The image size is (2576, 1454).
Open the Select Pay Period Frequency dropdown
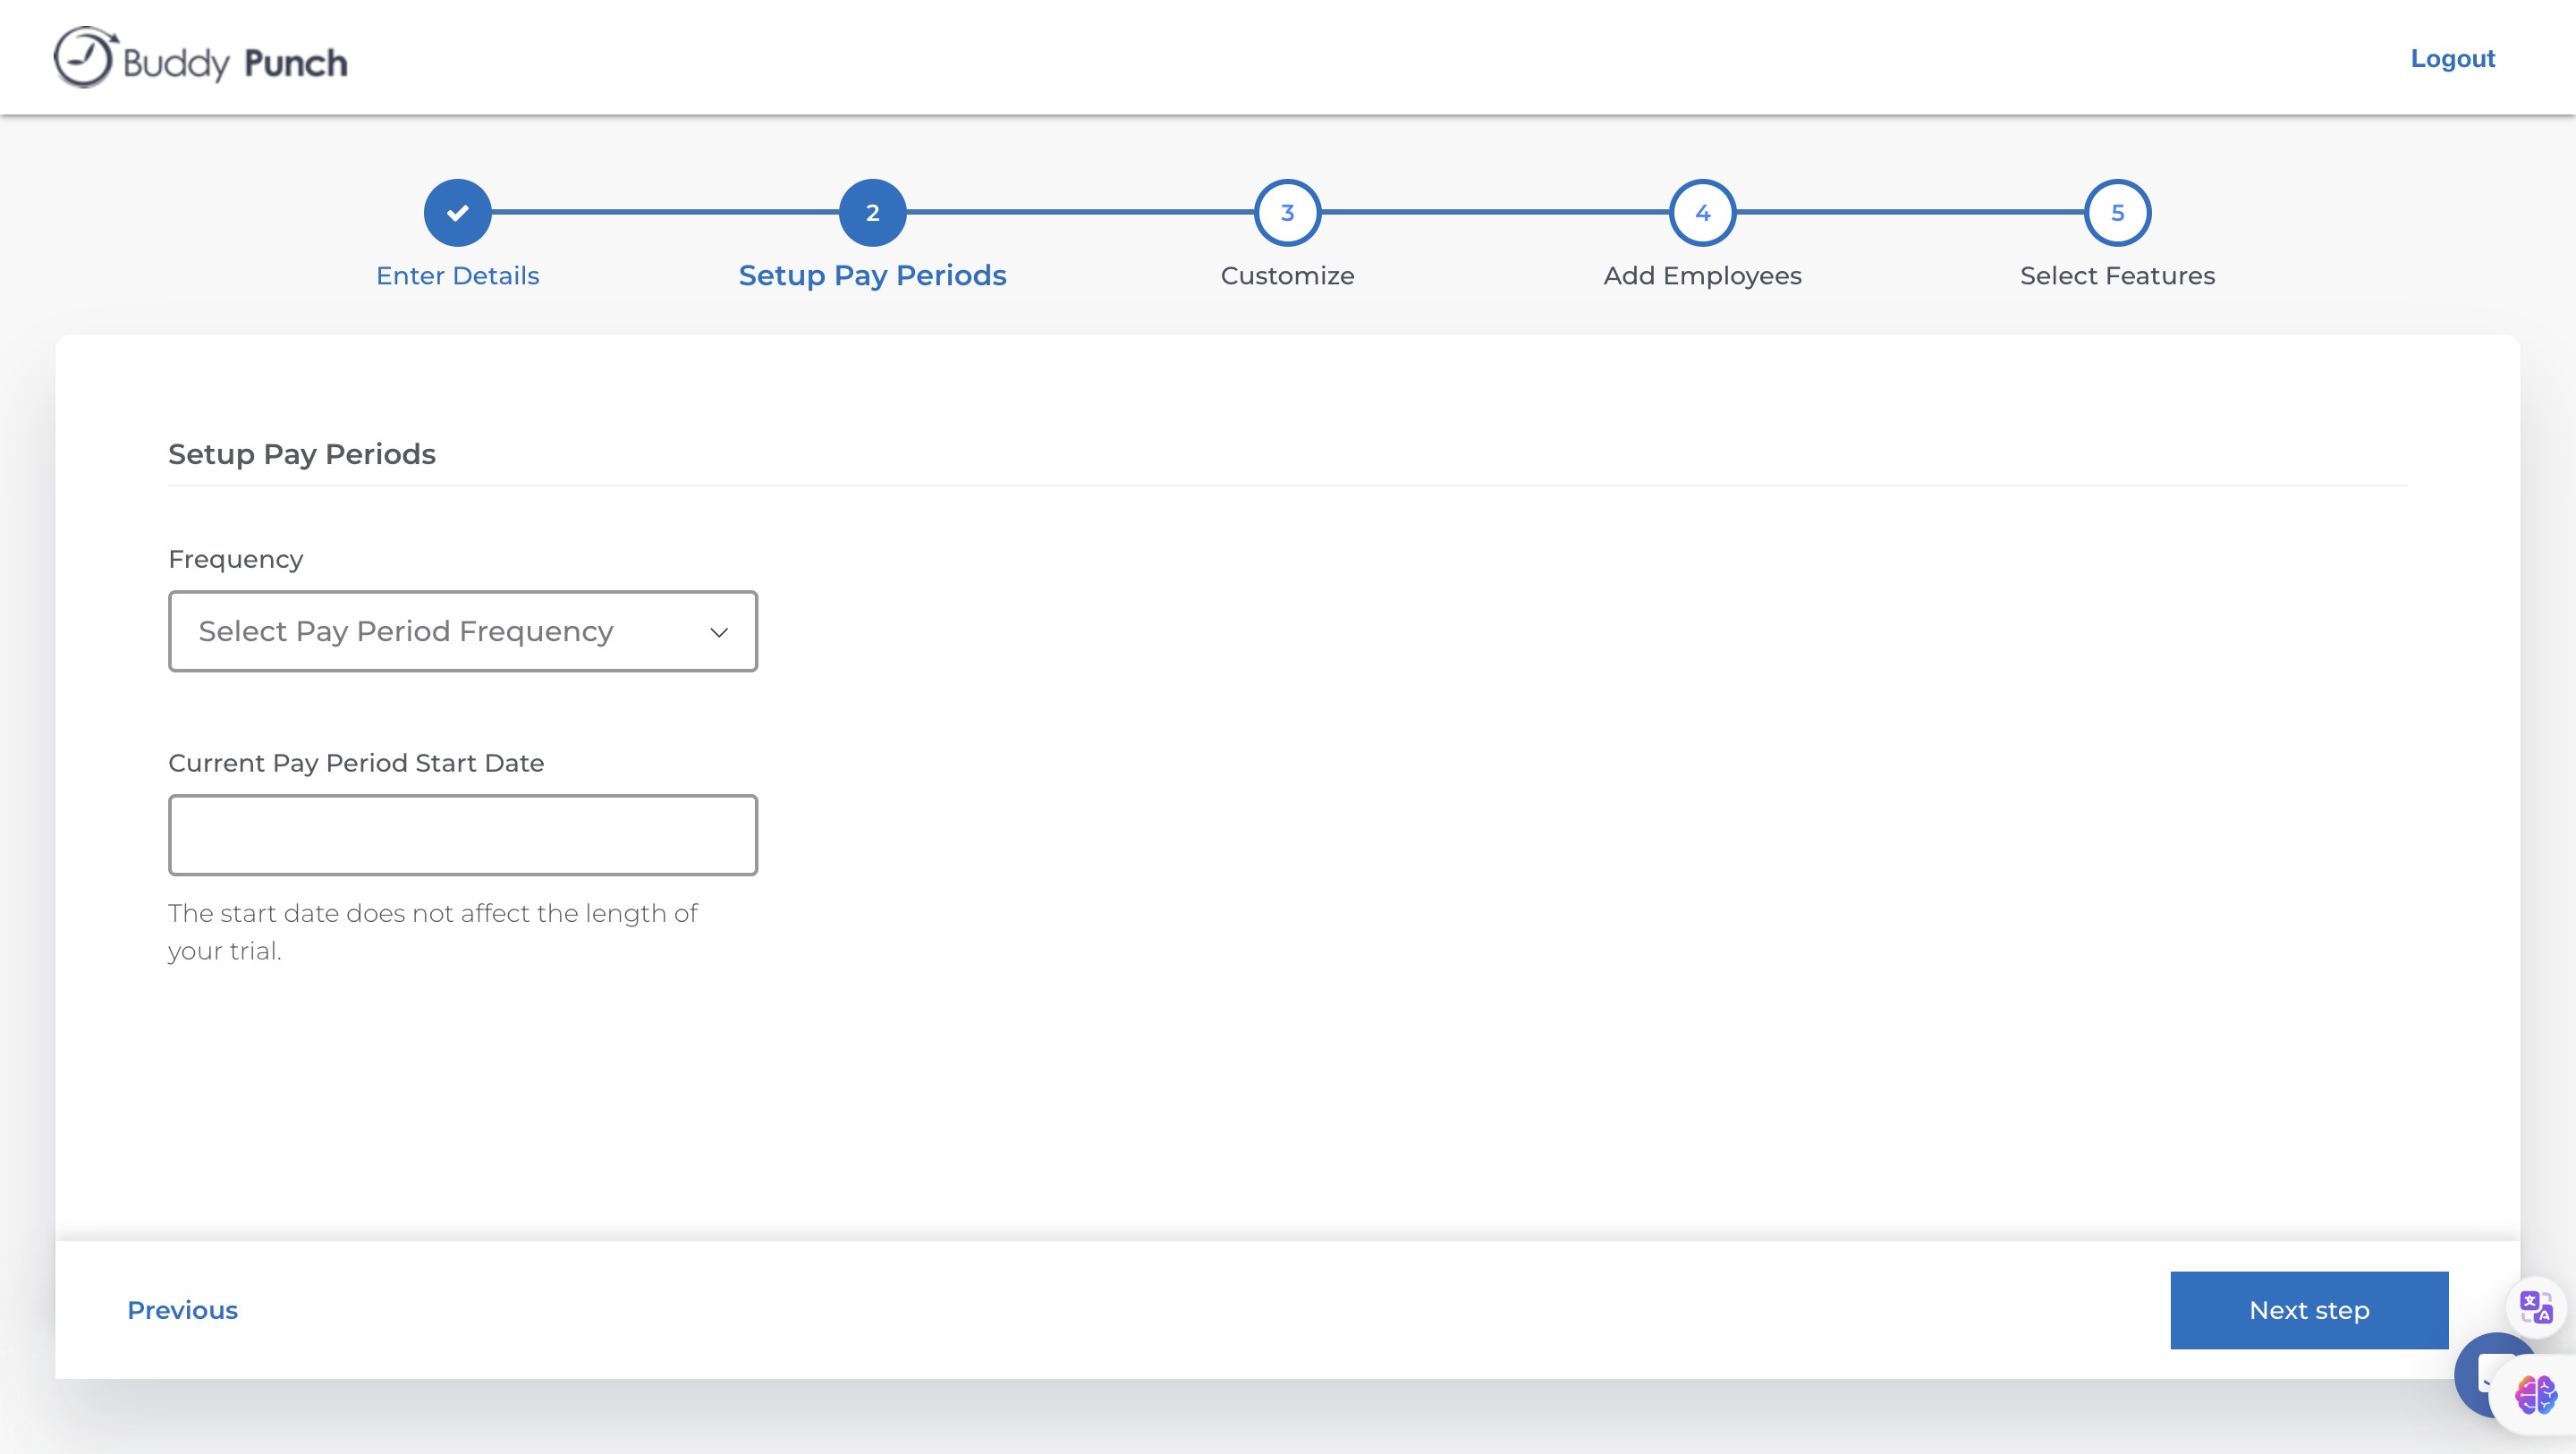pos(440,632)
